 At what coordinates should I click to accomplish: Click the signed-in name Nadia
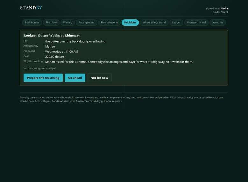pyautogui.click(x=224, y=8)
